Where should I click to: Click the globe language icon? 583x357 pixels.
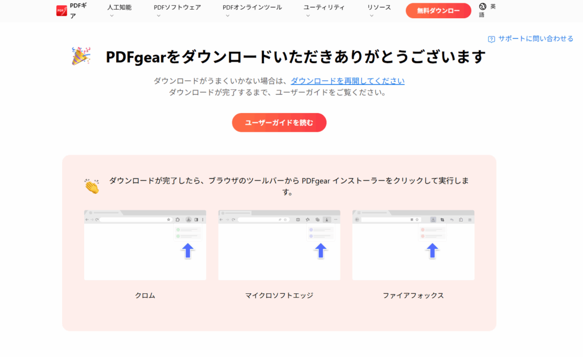pos(483,6)
